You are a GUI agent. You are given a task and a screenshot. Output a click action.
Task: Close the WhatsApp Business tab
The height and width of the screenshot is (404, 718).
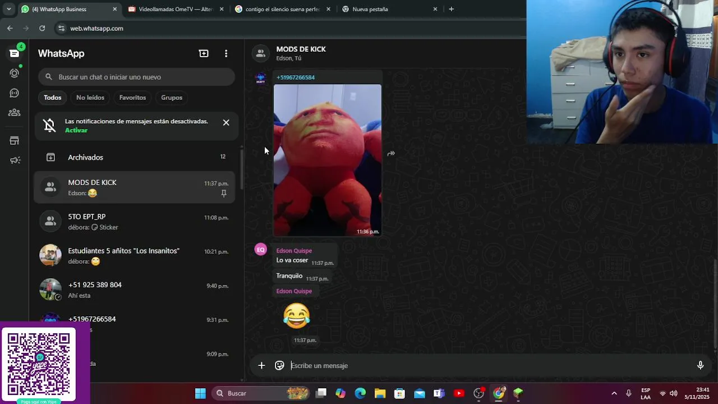[115, 9]
